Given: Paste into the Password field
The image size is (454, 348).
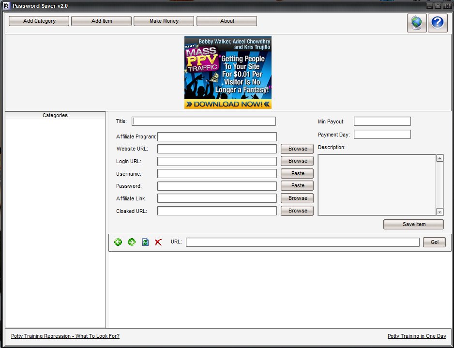Looking at the screenshot, I should tap(297, 185).
